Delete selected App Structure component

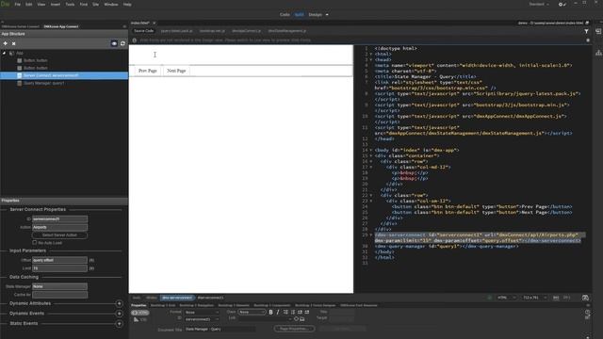(x=13, y=43)
